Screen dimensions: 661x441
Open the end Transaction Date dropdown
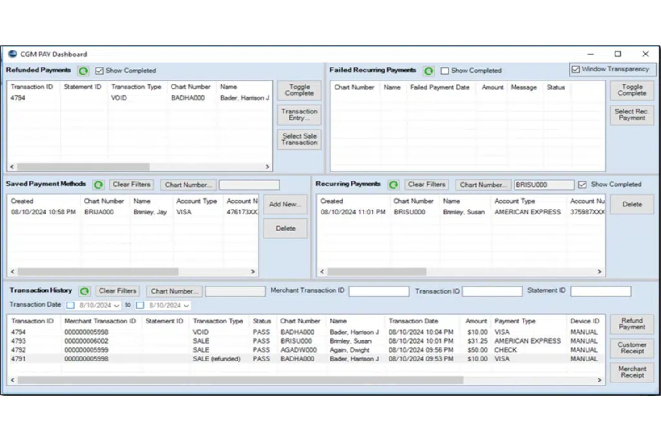pos(187,306)
